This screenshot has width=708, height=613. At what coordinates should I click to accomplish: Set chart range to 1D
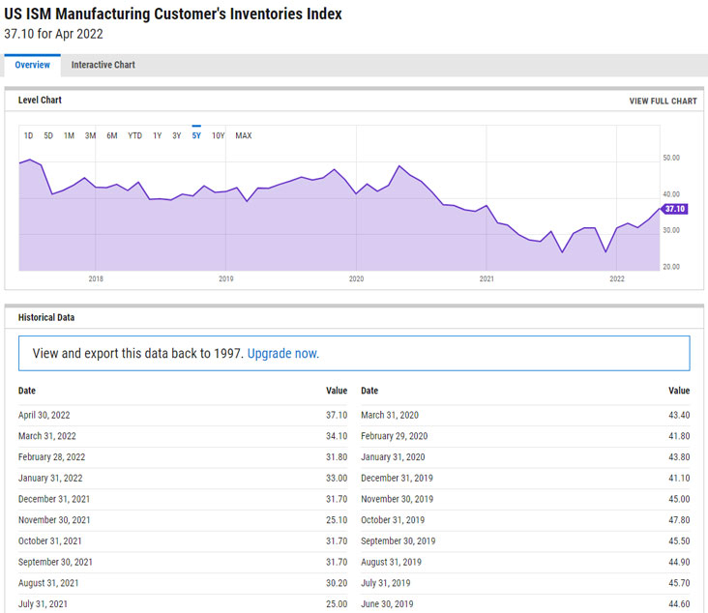point(29,135)
